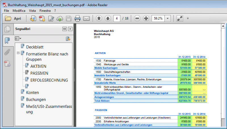This screenshot has width=227, height=129.
Task: Collapse the Segnalibri panel double-arrow
Action: coord(65,29)
